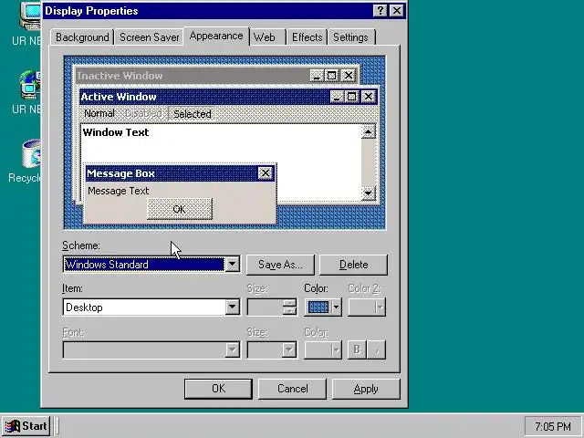The image size is (584, 438).
Task: Click the preview Message Box OK button
Action: 180,209
